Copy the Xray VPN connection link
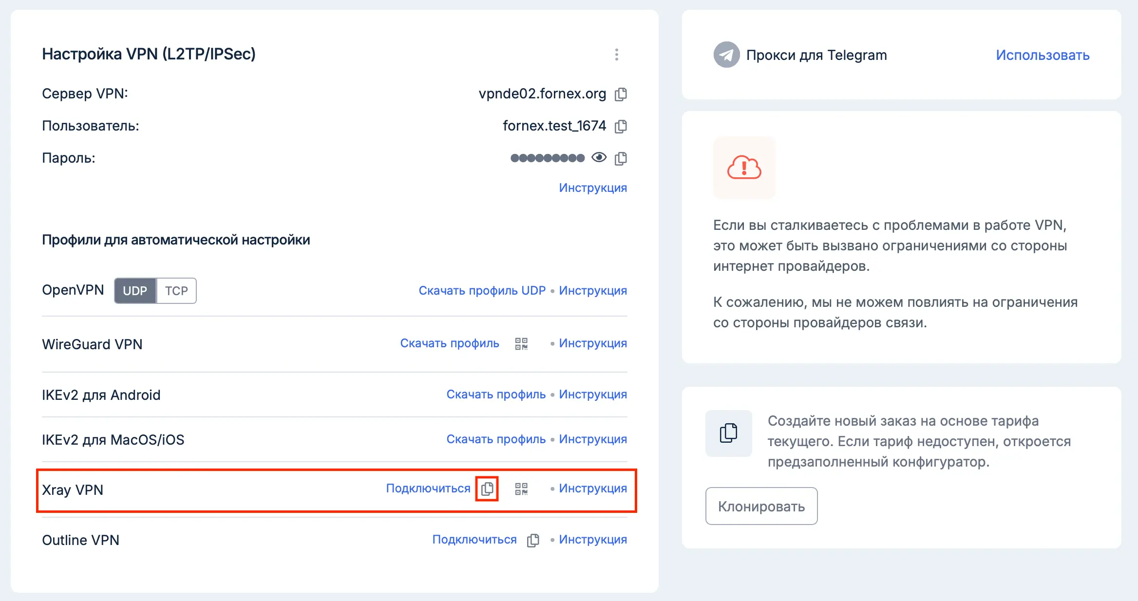The width and height of the screenshot is (1138, 601). pos(487,488)
